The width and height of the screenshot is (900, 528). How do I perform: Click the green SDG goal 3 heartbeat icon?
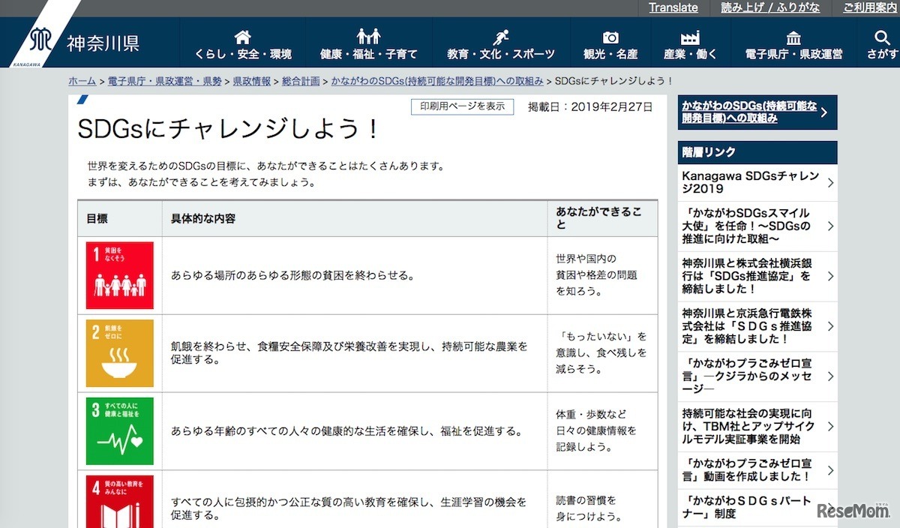118,431
